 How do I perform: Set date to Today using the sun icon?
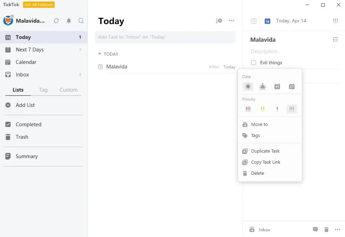(248, 87)
